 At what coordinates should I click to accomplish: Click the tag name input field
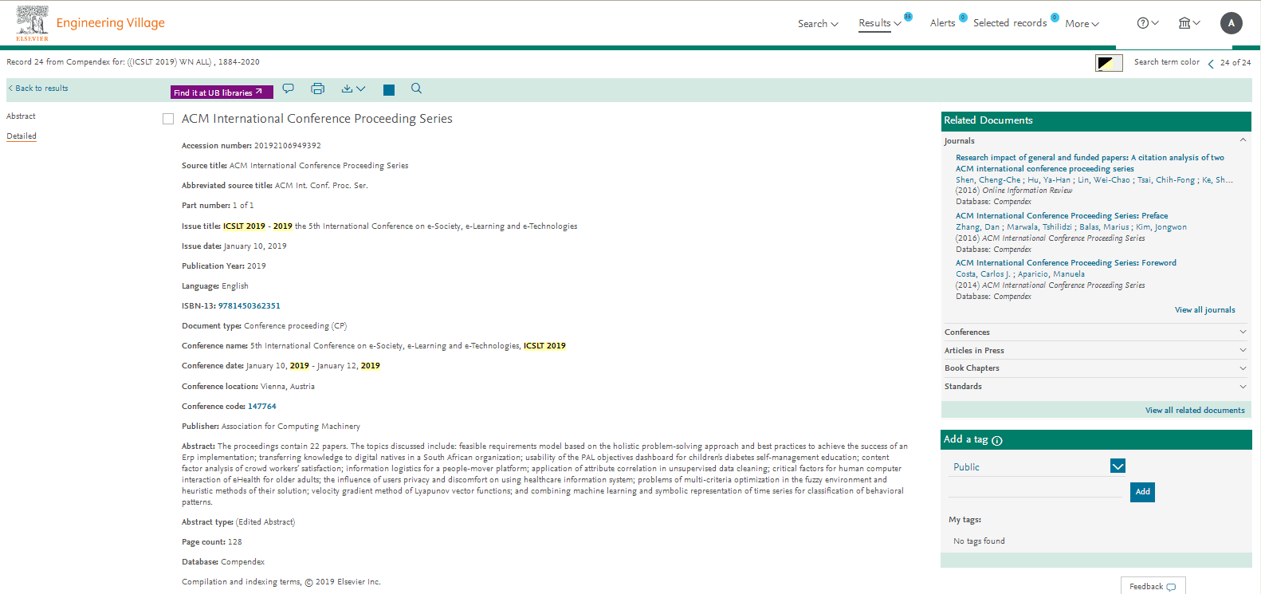coord(1035,492)
